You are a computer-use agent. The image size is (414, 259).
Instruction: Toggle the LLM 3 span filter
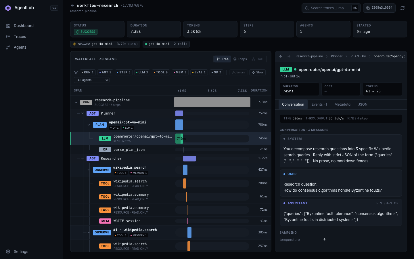[x=142, y=73]
